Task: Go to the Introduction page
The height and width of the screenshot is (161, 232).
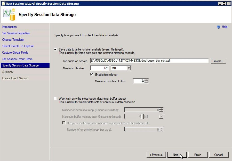Action: (10, 27)
